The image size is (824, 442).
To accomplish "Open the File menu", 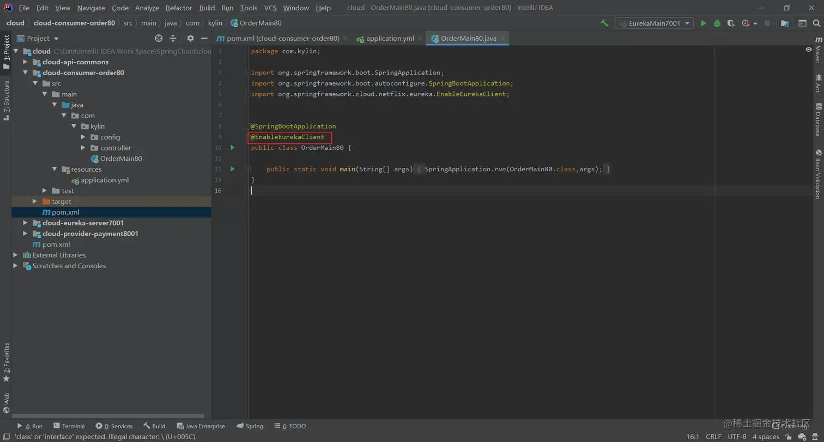I will (24, 8).
